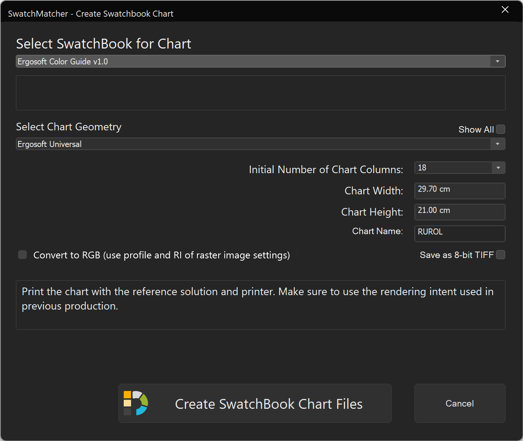Click the print instructions text box
Screen dimensions: 523x441
pos(260,305)
